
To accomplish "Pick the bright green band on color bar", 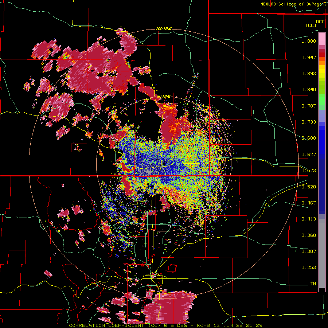I will [x=322, y=99].
